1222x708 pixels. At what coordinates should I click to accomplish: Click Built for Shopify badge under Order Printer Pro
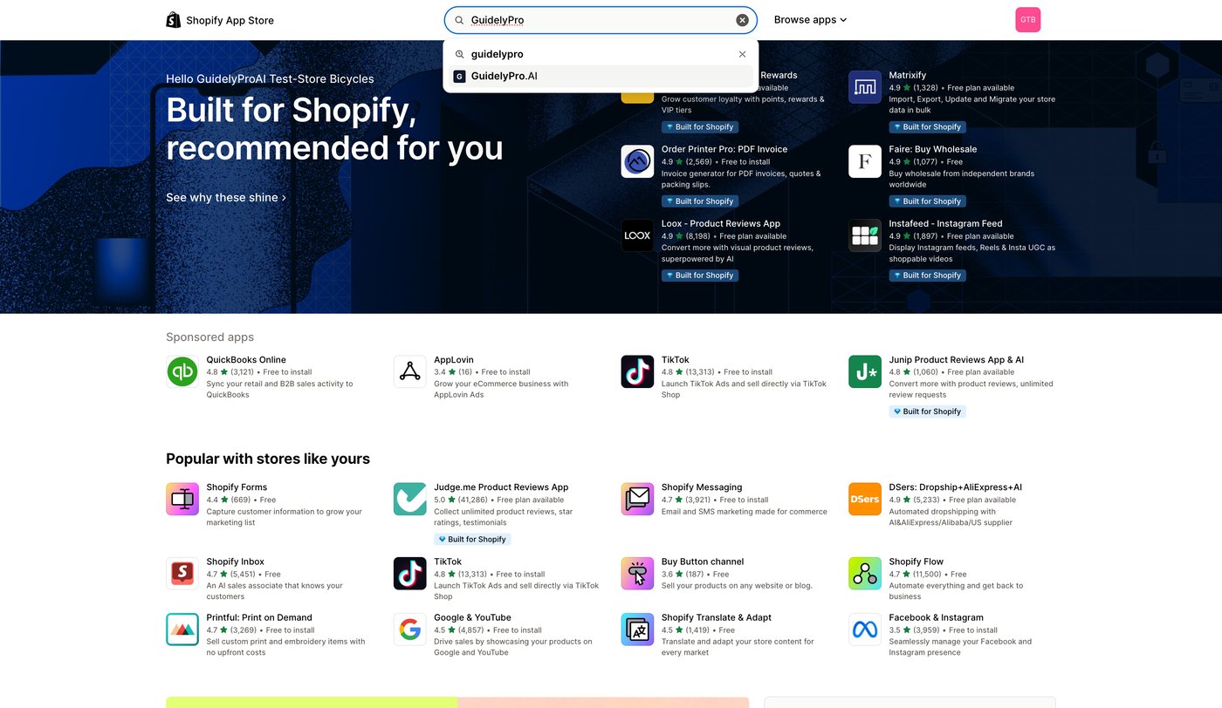(x=700, y=201)
